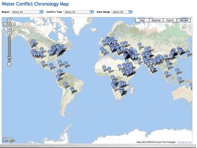Pan the map right with arrow button
Viewport: 197px width, 148px height.
tap(13, 24)
